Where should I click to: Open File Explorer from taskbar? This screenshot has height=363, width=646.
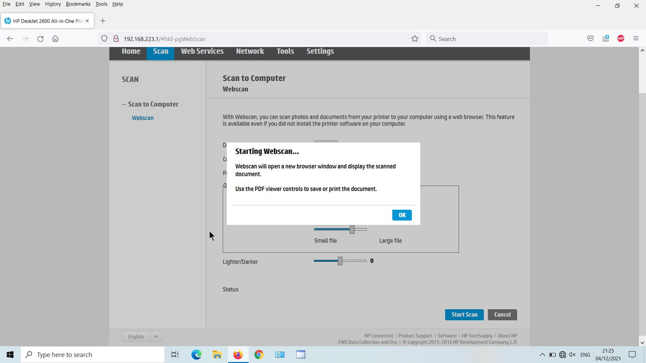coord(217,354)
